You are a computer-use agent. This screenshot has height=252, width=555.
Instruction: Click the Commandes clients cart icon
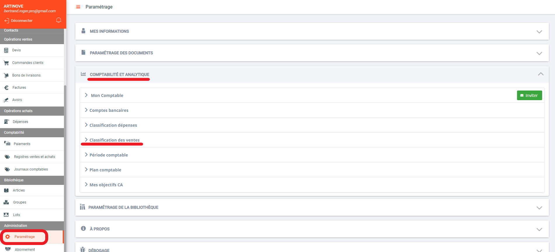point(6,63)
